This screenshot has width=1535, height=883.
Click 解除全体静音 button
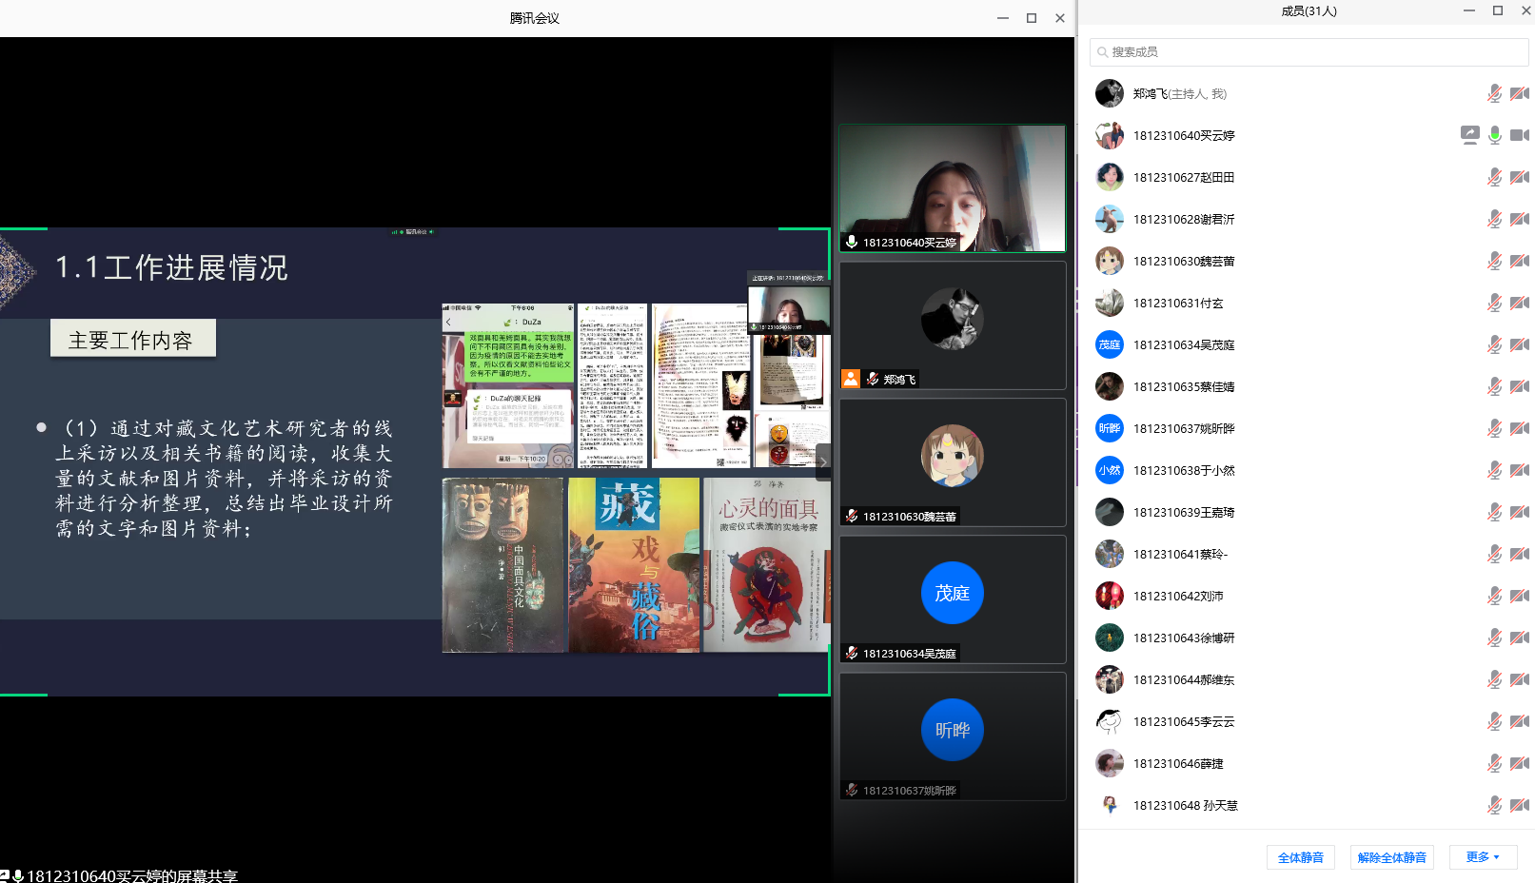coord(1391,857)
